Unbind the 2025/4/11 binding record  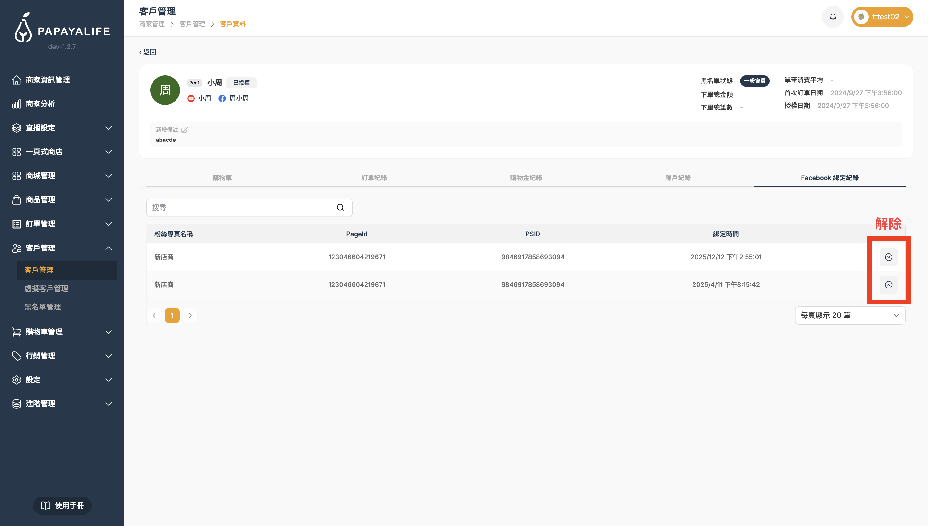[888, 285]
